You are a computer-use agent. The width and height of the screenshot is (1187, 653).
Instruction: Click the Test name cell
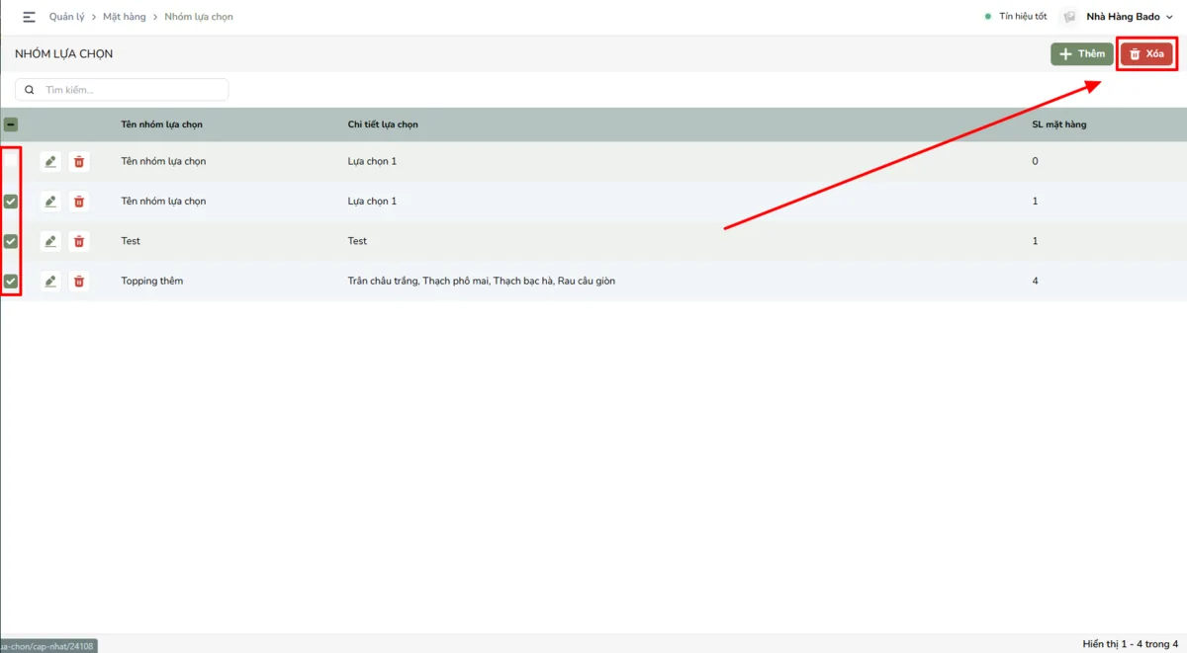[131, 241]
